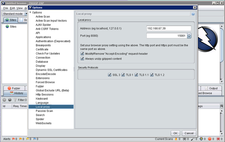
Task: Select Applications in options tree
Action: point(43,37)
